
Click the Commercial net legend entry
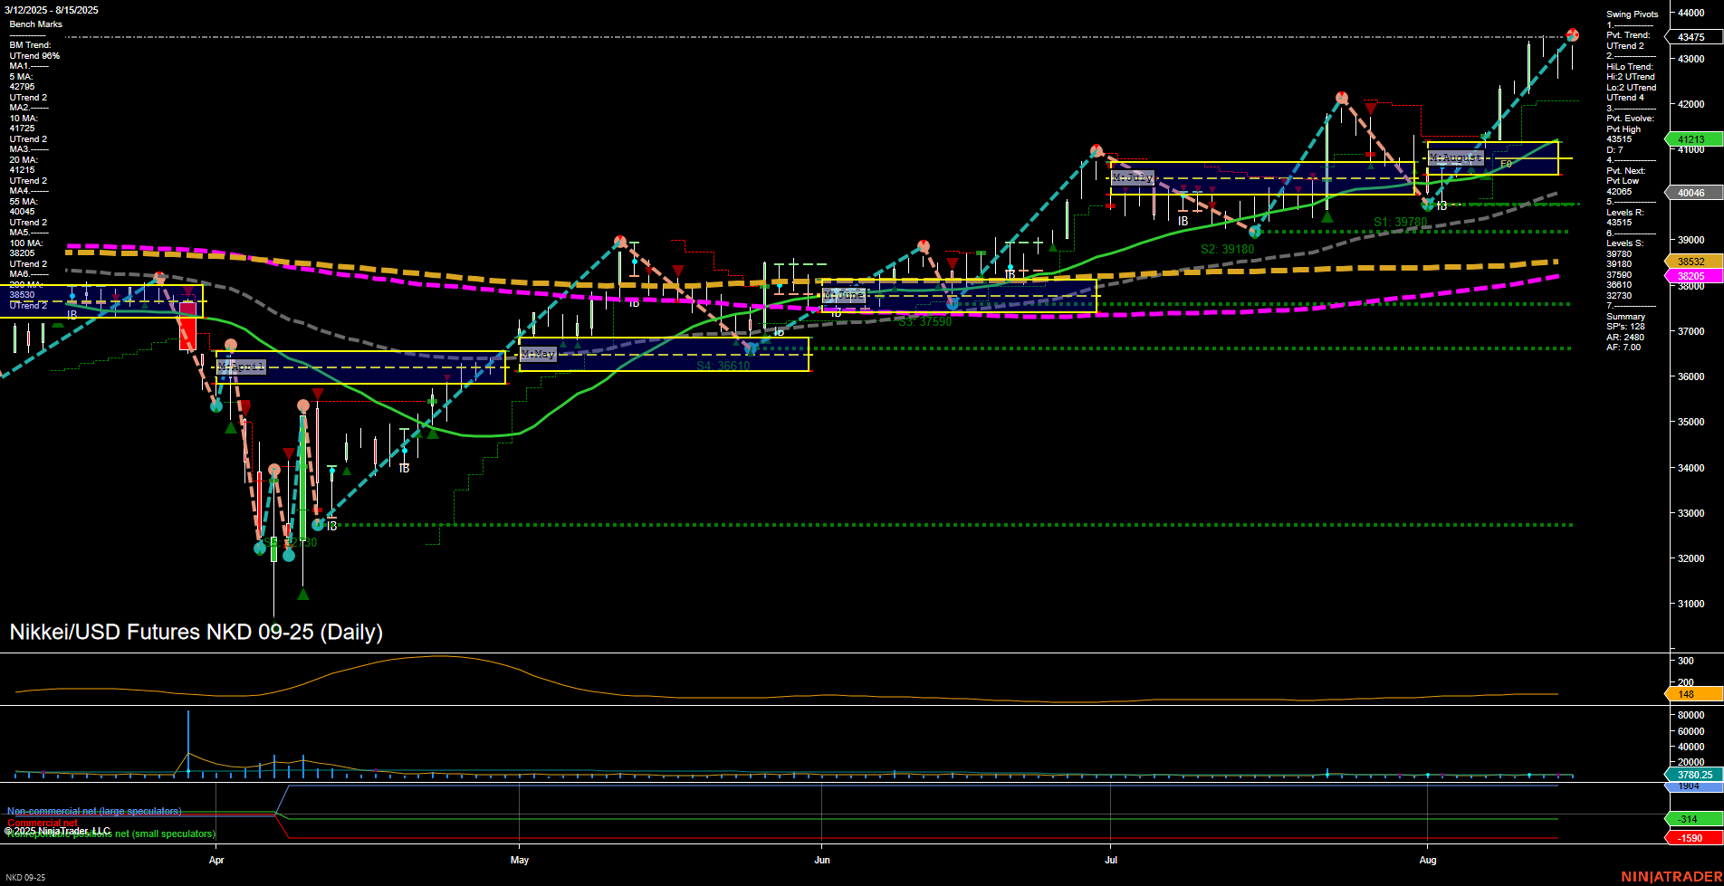coord(42,823)
